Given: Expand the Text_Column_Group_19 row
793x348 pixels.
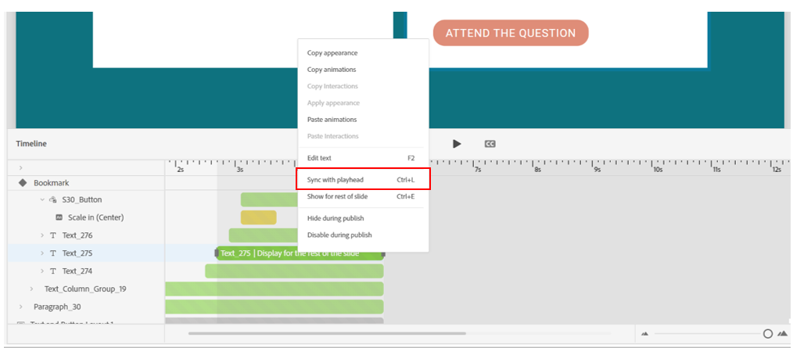Looking at the screenshot, I should point(31,289).
